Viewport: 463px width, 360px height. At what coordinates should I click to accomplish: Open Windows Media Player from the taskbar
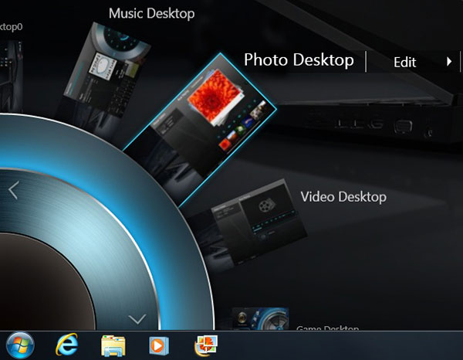(x=160, y=345)
